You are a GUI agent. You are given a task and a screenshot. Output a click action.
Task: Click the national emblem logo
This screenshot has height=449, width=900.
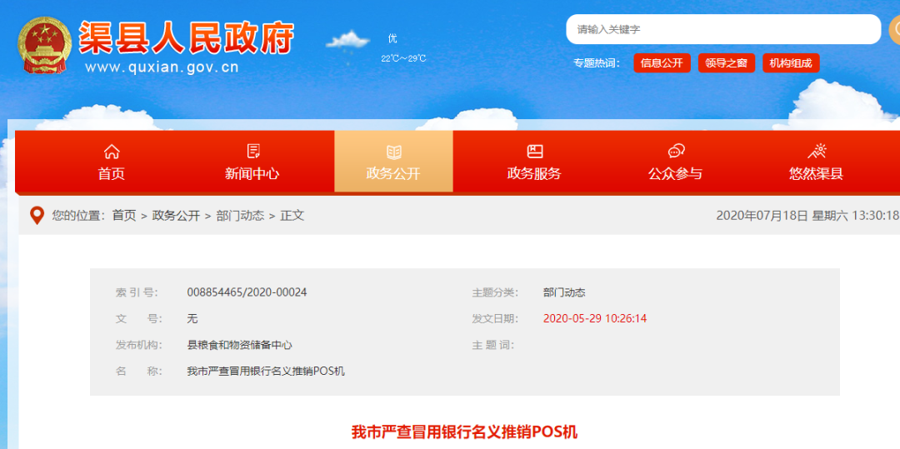pos(44,44)
